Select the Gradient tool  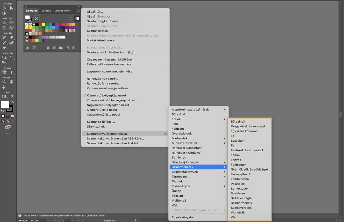click(x=4, y=97)
